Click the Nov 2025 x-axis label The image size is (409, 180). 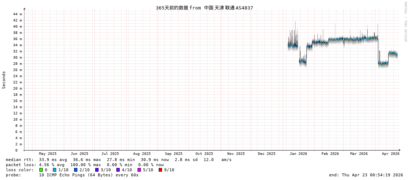coord(236,154)
